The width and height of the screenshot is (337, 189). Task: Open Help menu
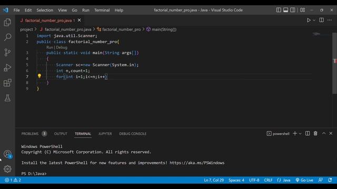pos(119,10)
